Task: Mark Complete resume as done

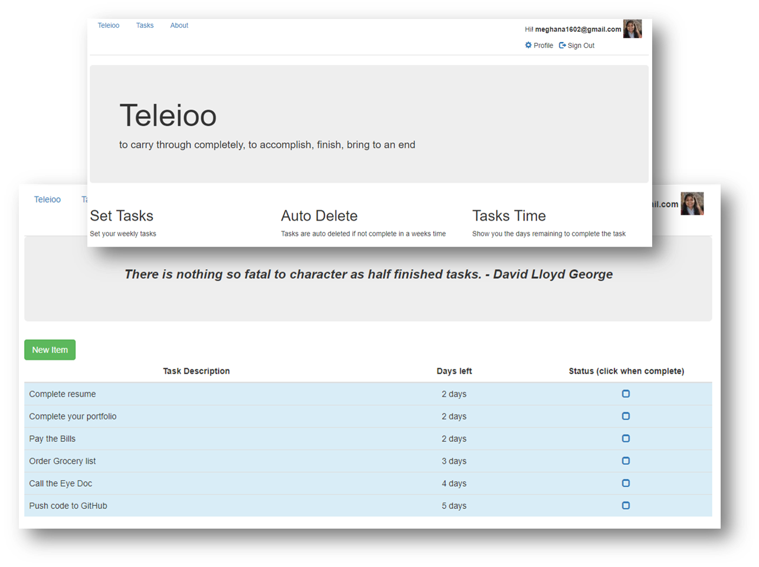Action: coord(626,394)
